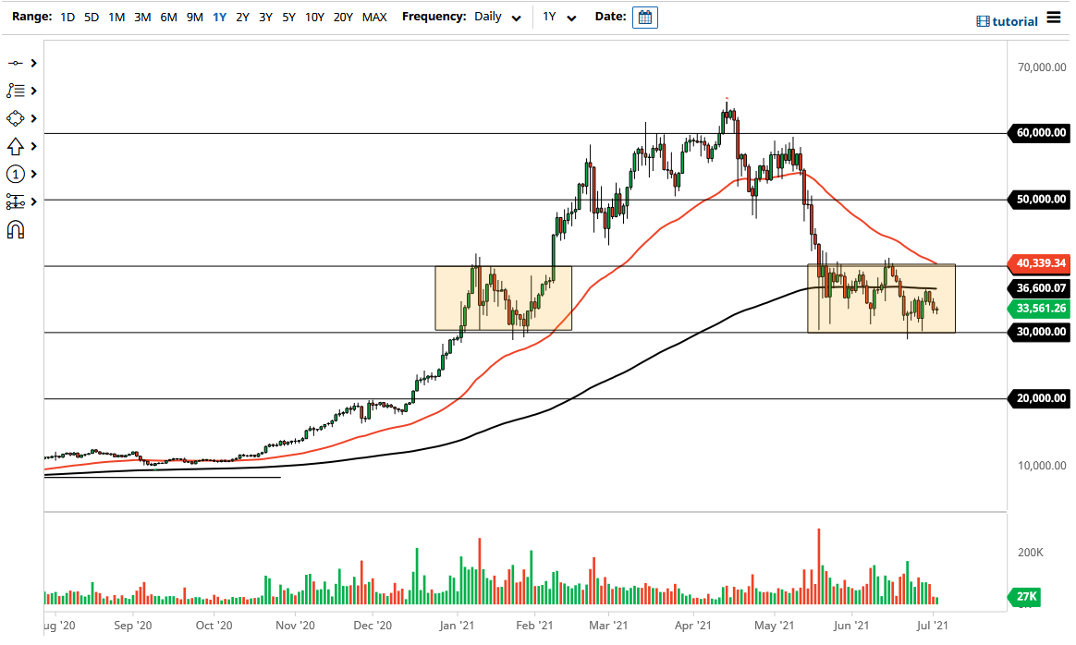
Task: Open the 1Y period dropdown
Action: point(560,17)
